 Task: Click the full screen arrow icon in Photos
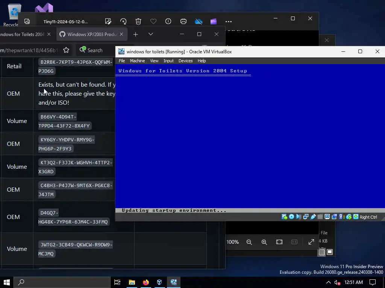click(311, 242)
